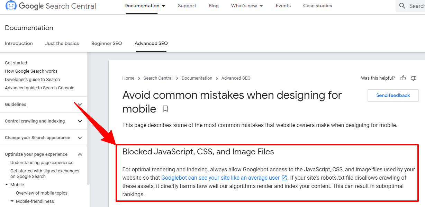Click the sidebar vertical scrollbar
Image resolution: width=425 pixels, height=207 pixels.
(88, 119)
